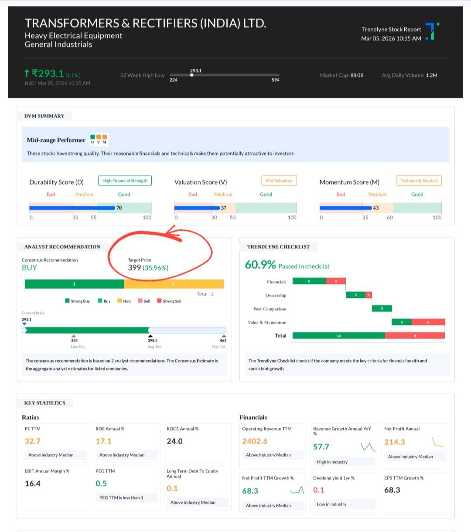The width and height of the screenshot is (471, 532).
Task: Click the High Financial Strength badge
Action: click(x=125, y=181)
